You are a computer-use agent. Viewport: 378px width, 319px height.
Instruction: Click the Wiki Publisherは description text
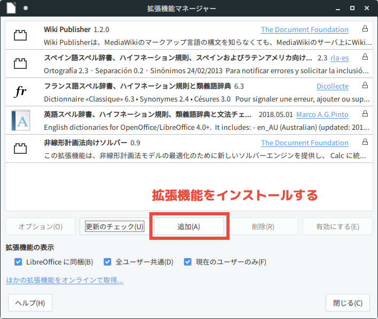207,42
